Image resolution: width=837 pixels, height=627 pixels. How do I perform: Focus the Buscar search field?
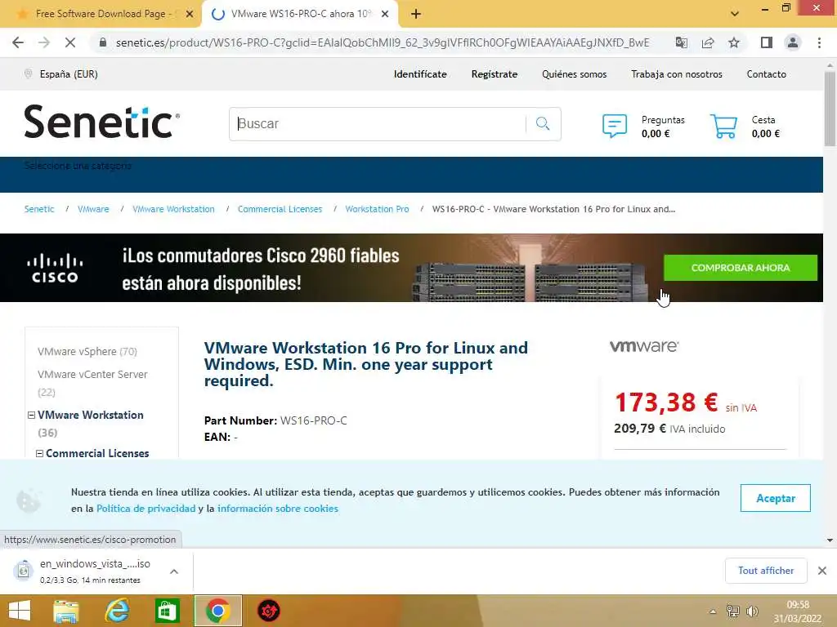378,124
